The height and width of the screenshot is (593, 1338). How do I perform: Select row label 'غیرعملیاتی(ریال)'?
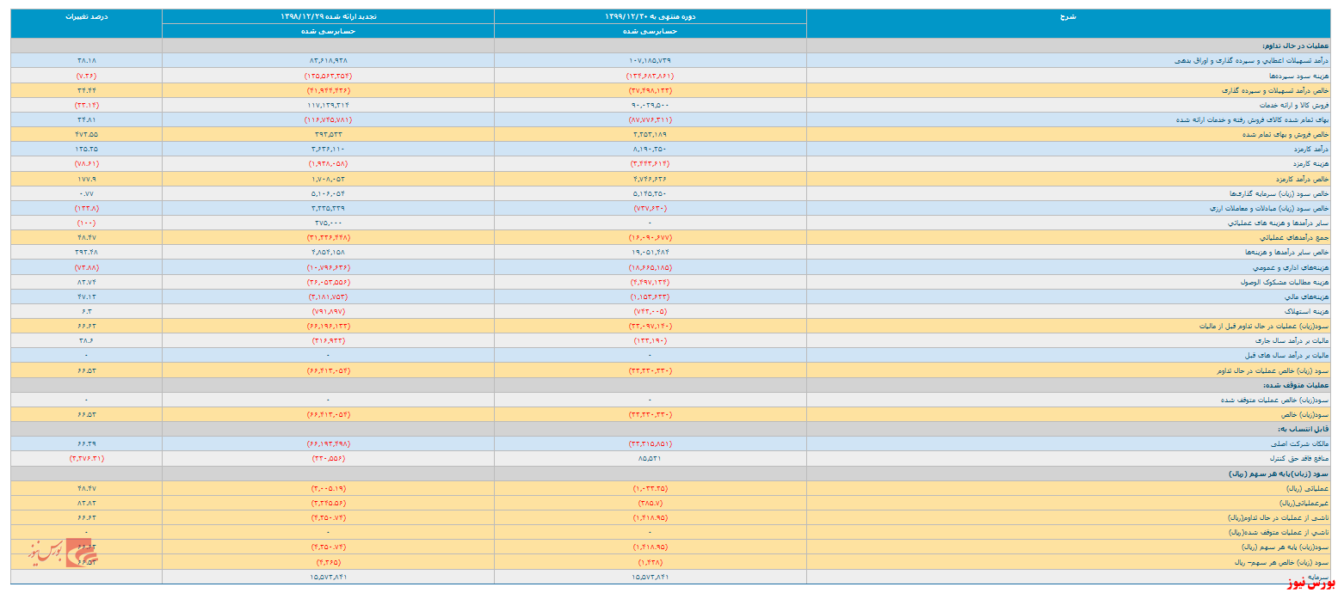tap(1305, 503)
